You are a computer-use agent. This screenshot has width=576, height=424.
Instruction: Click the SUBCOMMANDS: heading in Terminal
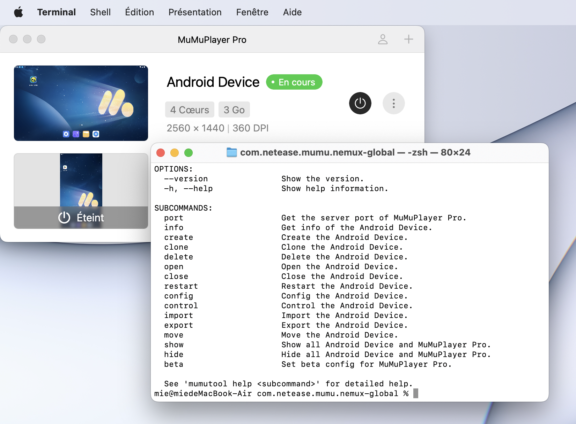tap(183, 208)
